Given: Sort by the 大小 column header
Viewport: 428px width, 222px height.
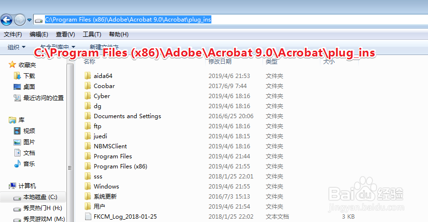Looking at the screenshot, I should tap(329, 61).
